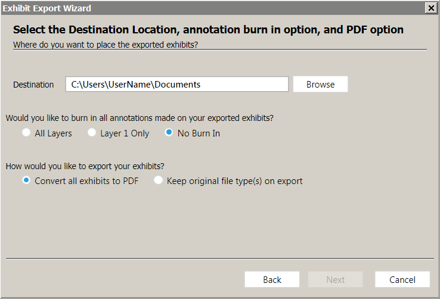Viewport: 440px width, 299px height.
Task: Click inside the Destination path field
Action: coord(177,84)
